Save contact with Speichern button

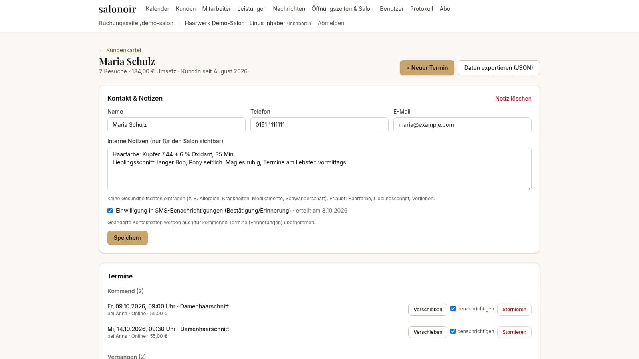(127, 238)
